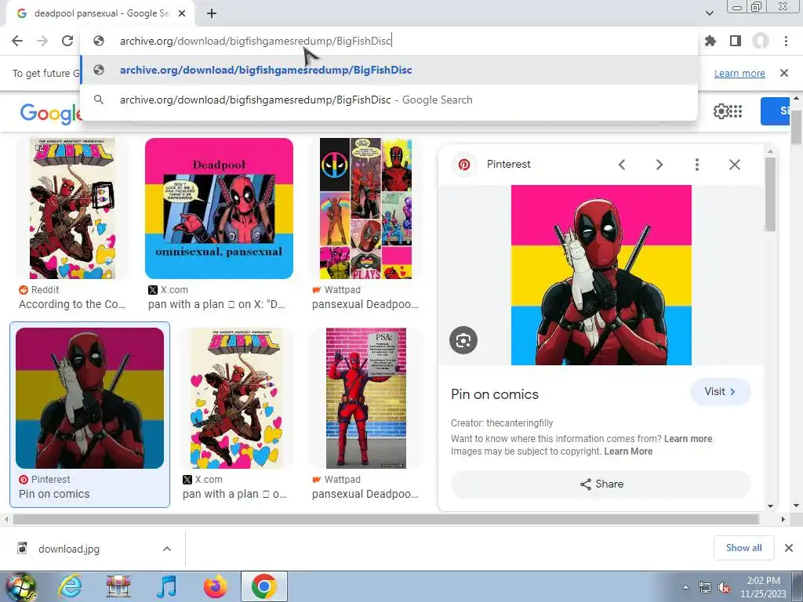803x602 pixels.
Task: Open the download.jpg downloaded file
Action: 69,549
